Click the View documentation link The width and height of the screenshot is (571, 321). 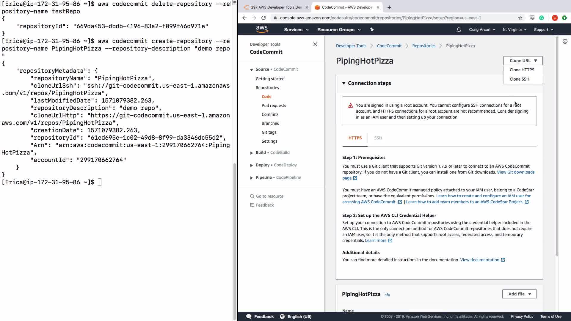coord(480,260)
